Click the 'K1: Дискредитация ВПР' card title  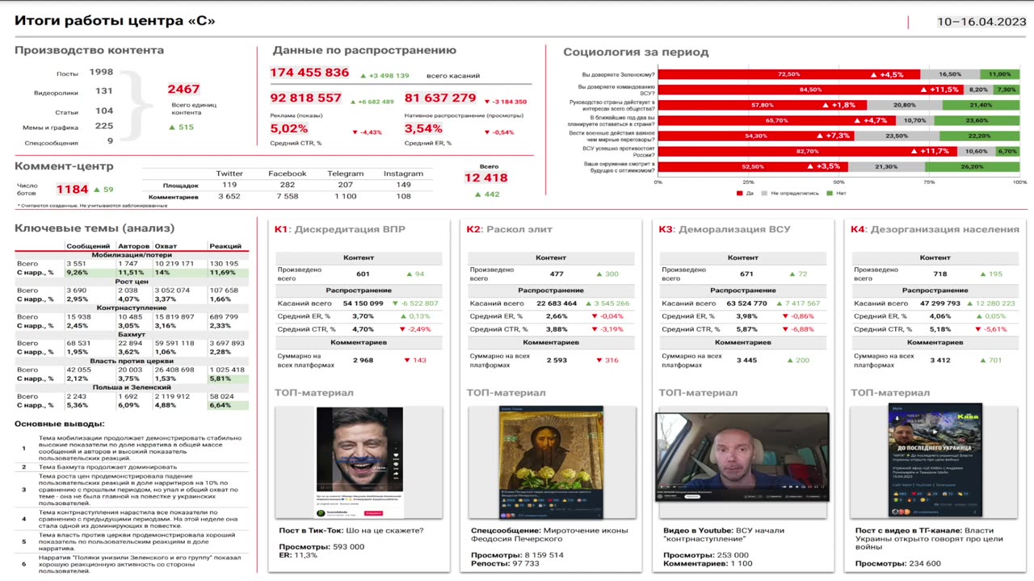pos(340,229)
